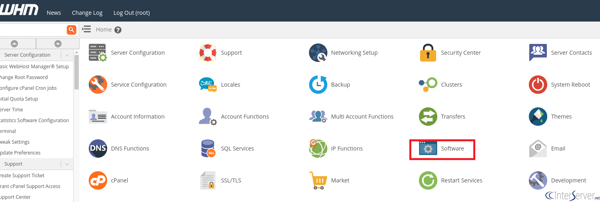Screen dimensions: 600x202
Task: Open the Change Log menu item
Action: (87, 13)
